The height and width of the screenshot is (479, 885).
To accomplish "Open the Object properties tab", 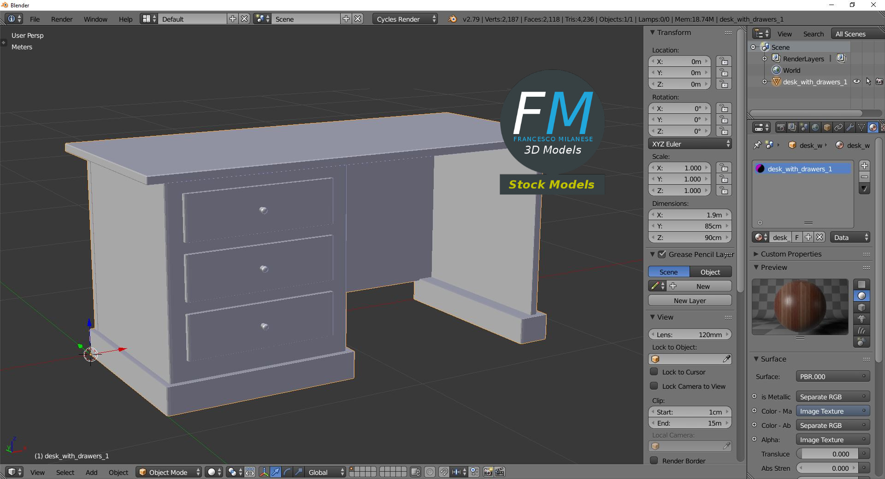I will (x=827, y=128).
